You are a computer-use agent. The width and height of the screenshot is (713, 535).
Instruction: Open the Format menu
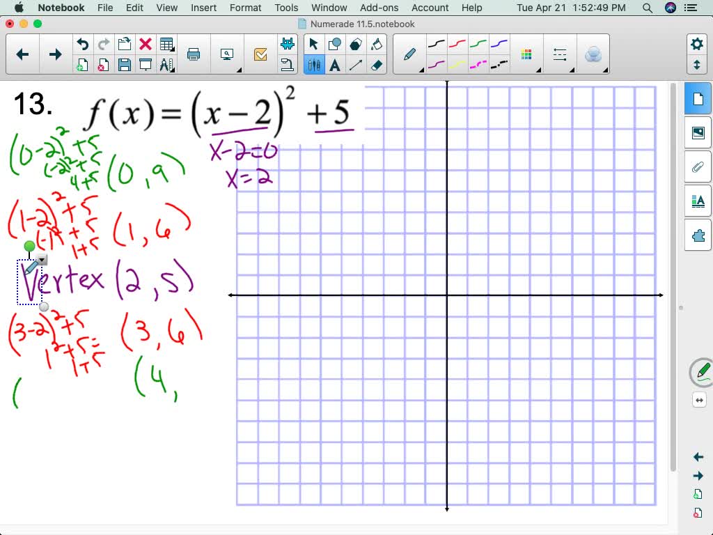coord(245,8)
